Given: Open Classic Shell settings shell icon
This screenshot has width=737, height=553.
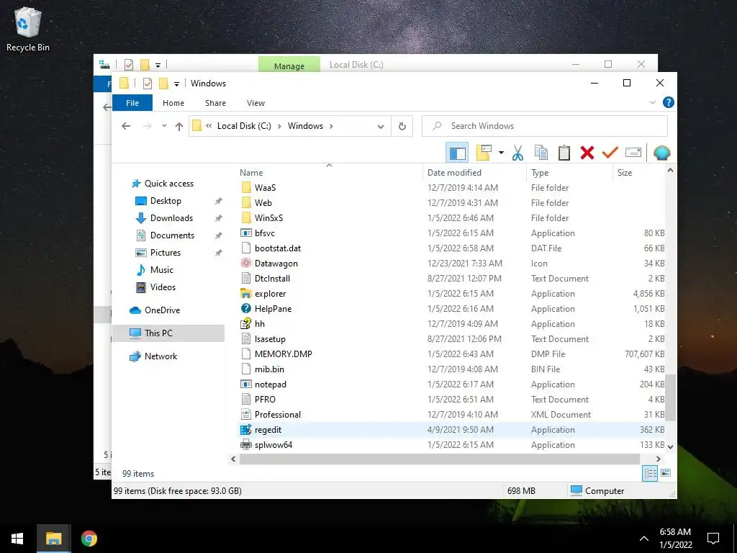Looking at the screenshot, I should click(662, 153).
